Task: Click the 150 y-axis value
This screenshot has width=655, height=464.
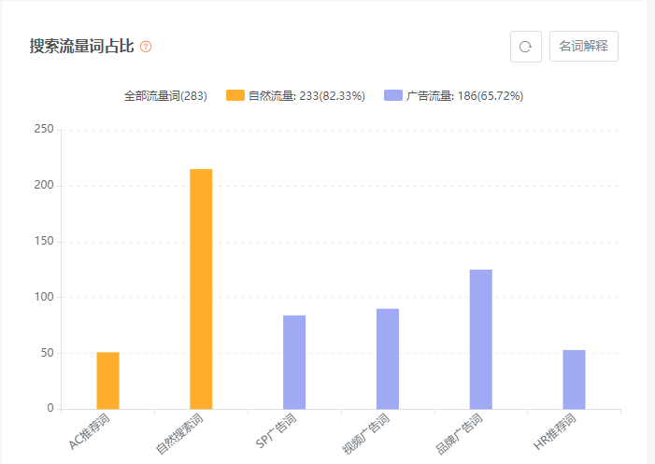Action: click(x=44, y=241)
